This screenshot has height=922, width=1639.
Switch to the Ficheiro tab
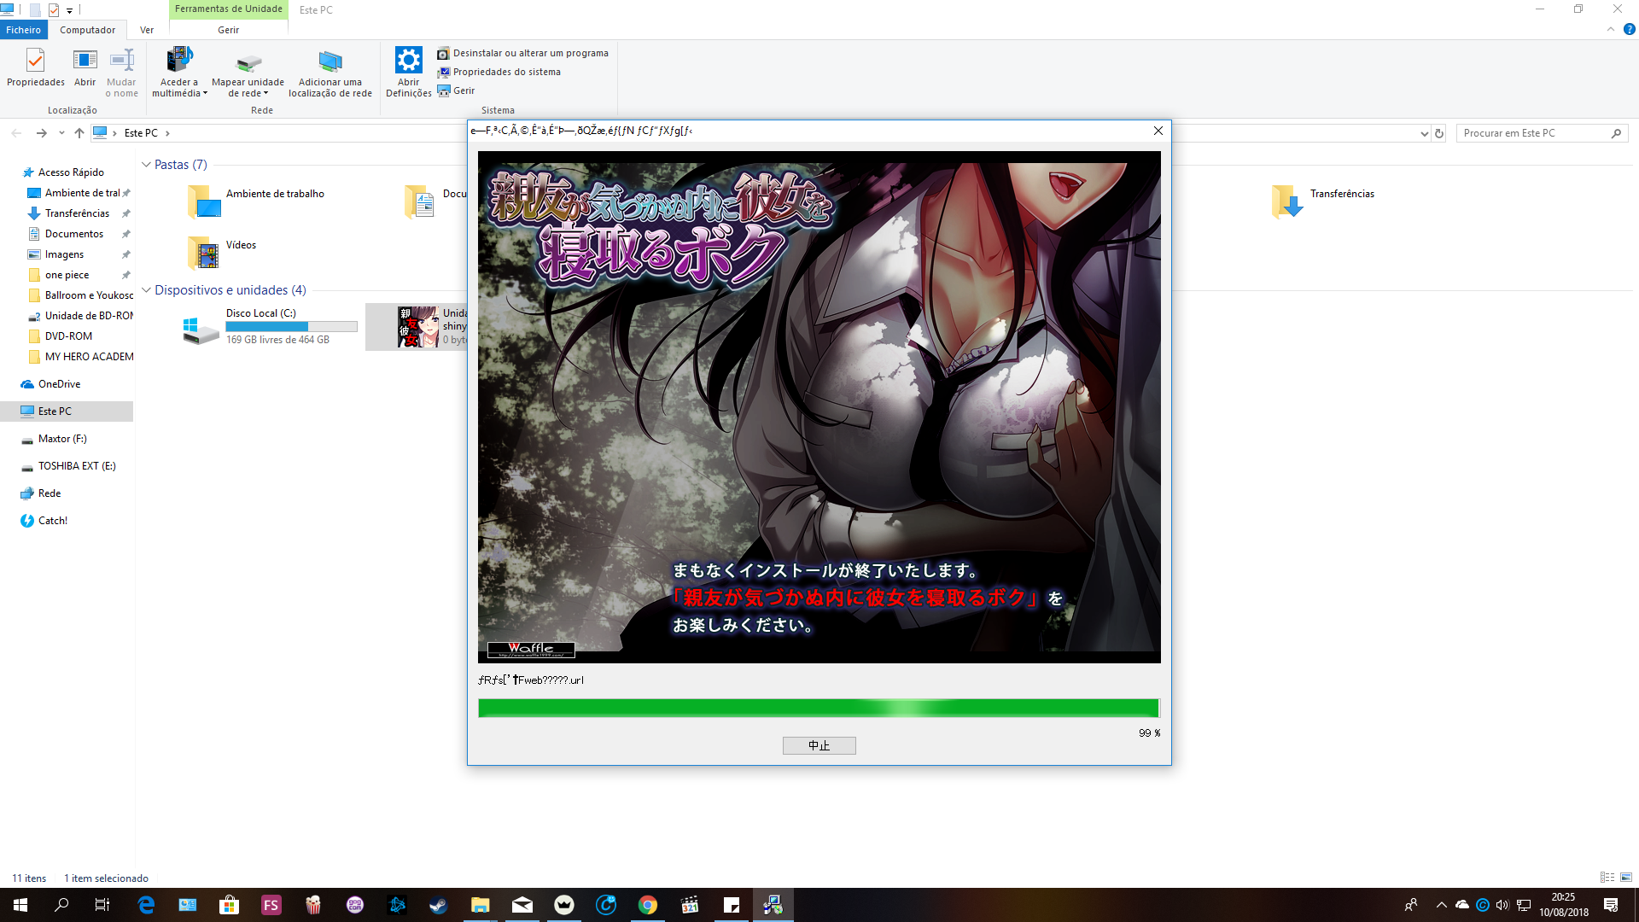pos(24,30)
